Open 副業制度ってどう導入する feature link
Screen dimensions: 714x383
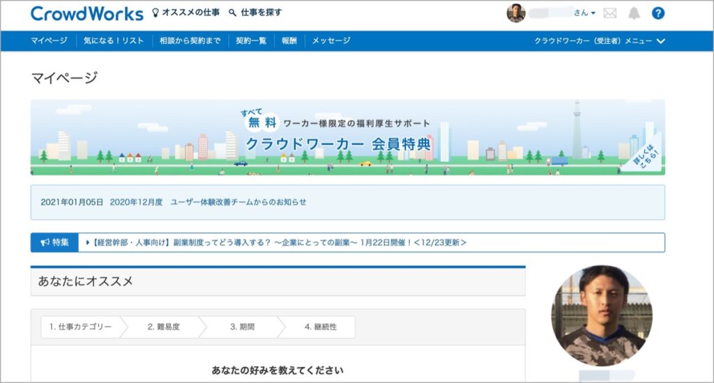(x=276, y=242)
